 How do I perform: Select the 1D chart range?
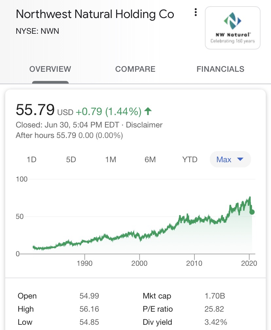tap(31, 160)
